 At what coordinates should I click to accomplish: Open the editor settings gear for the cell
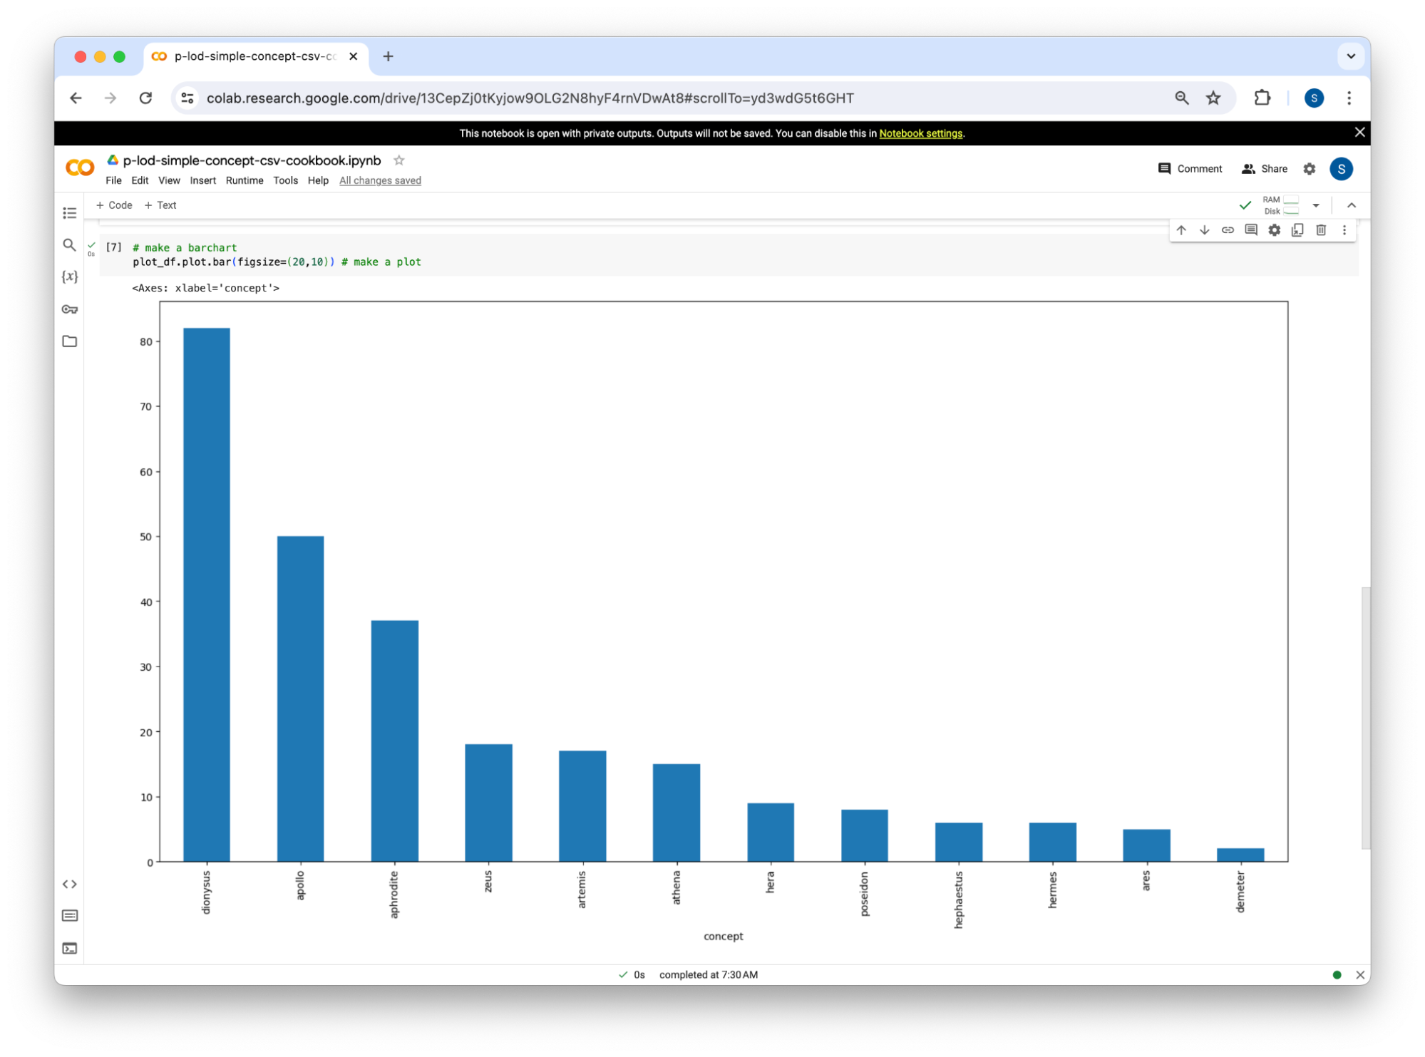(1274, 230)
